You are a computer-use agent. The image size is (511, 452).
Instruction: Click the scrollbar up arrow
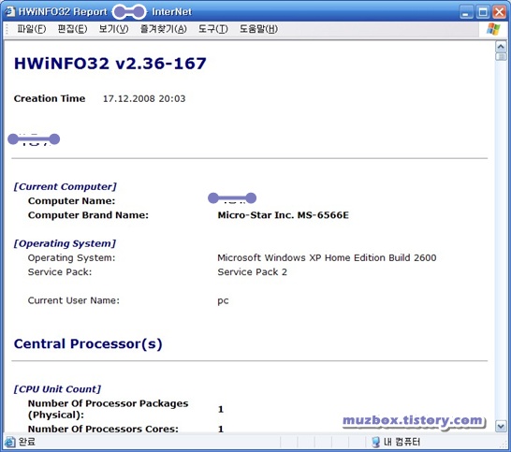(x=501, y=47)
